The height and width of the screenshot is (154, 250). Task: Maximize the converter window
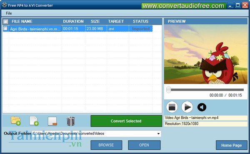pyautogui.click(x=237, y=5)
